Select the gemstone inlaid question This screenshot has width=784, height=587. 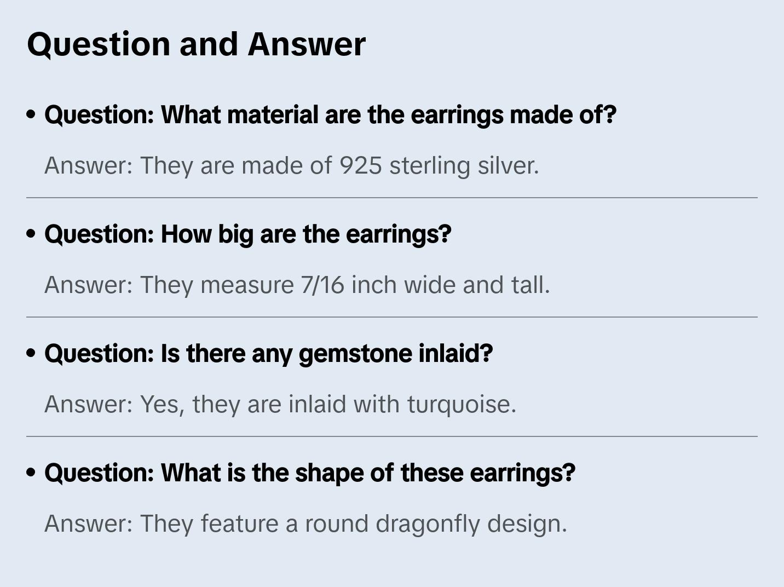click(x=268, y=354)
